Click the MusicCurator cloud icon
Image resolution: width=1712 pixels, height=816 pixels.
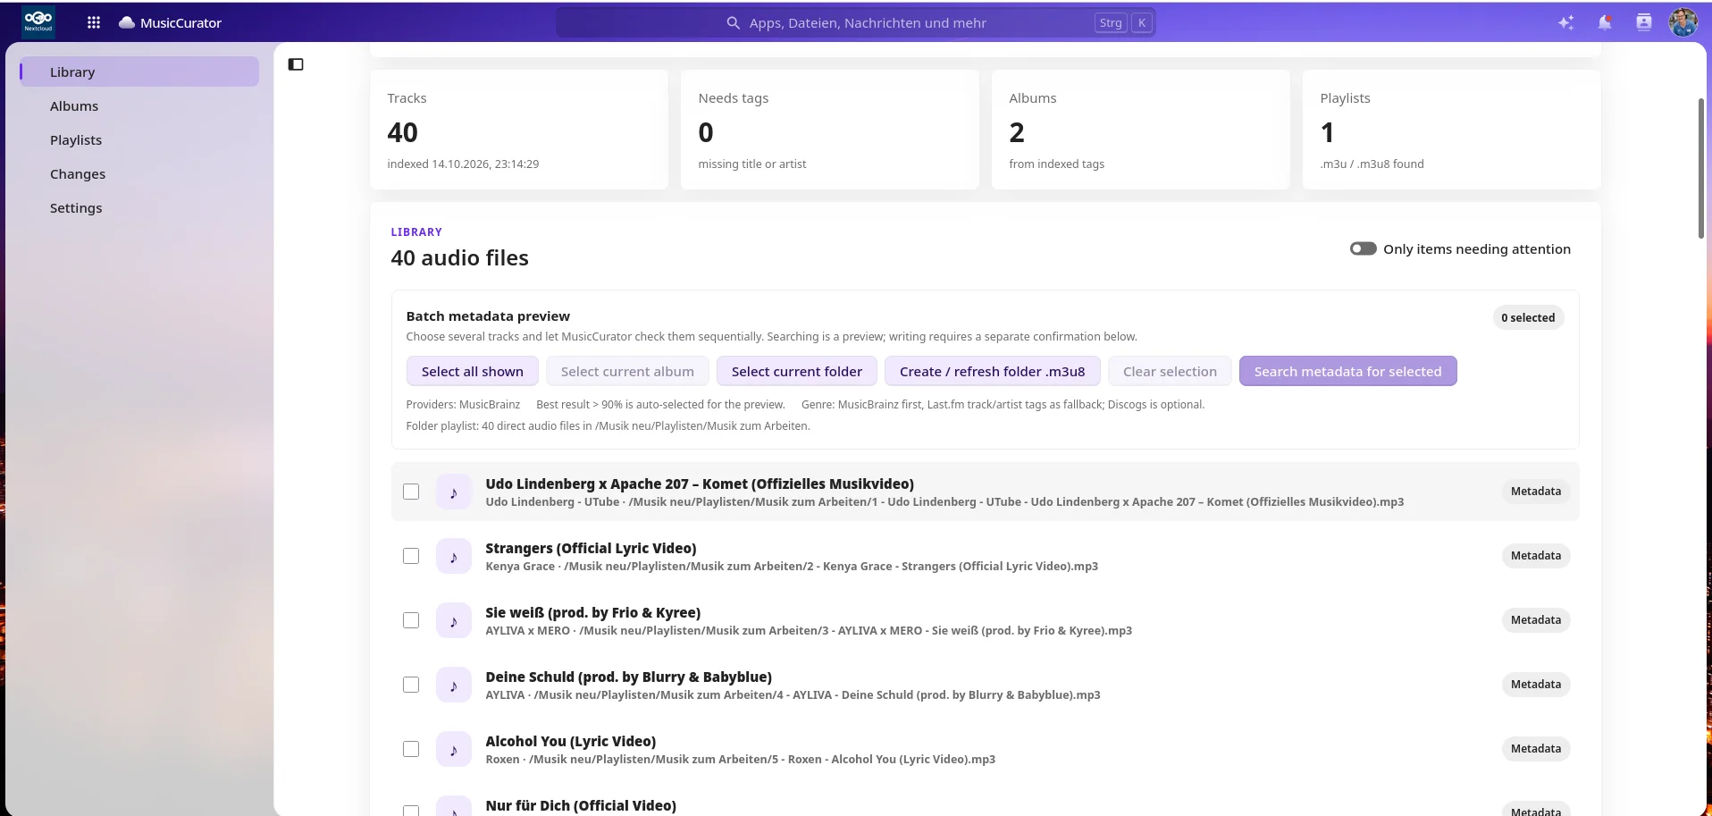pos(127,22)
